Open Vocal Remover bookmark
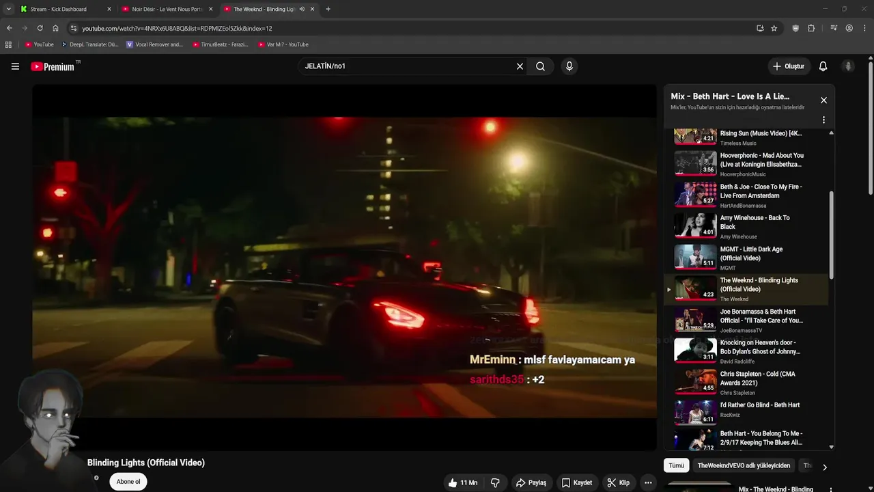The width and height of the screenshot is (874, 492). pos(155,44)
